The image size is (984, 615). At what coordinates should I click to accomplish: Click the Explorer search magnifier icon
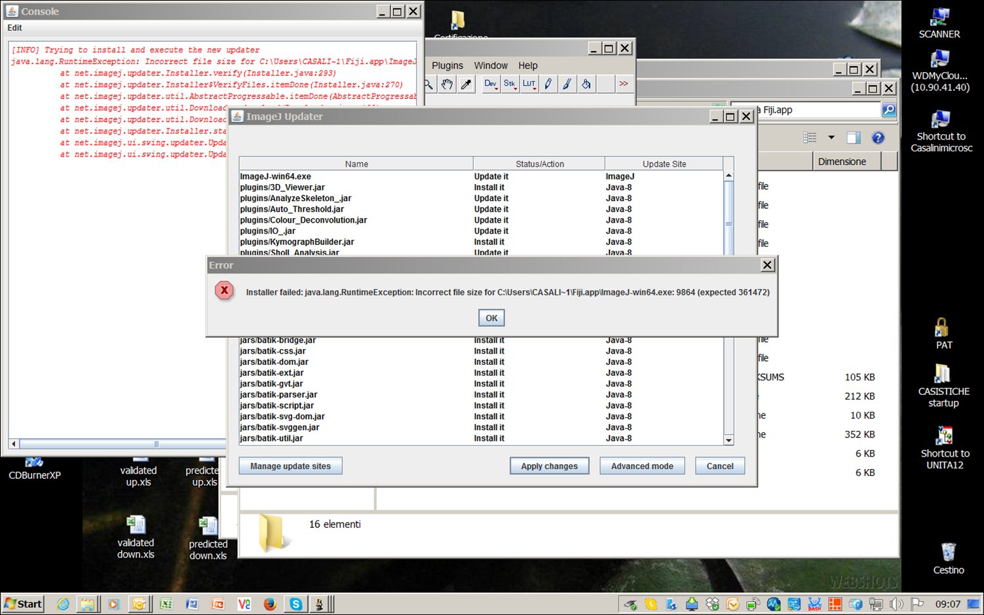tap(888, 110)
